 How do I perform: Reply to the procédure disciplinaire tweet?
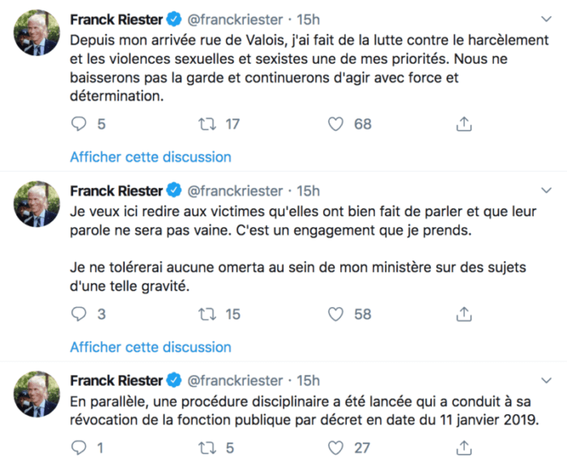[79, 447]
